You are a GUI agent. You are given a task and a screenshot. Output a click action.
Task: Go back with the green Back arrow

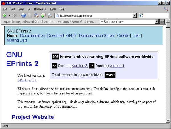[5, 16]
